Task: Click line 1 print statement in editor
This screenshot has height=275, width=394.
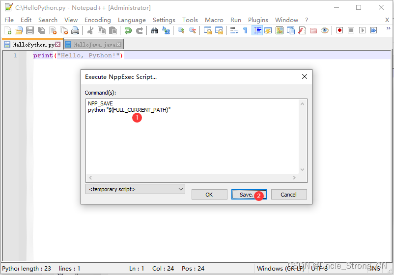Action: [78, 55]
